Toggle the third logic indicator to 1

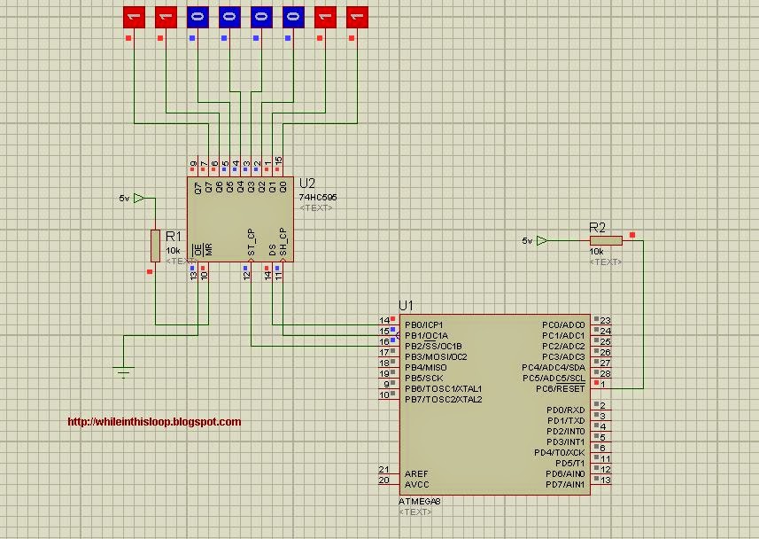pos(197,15)
